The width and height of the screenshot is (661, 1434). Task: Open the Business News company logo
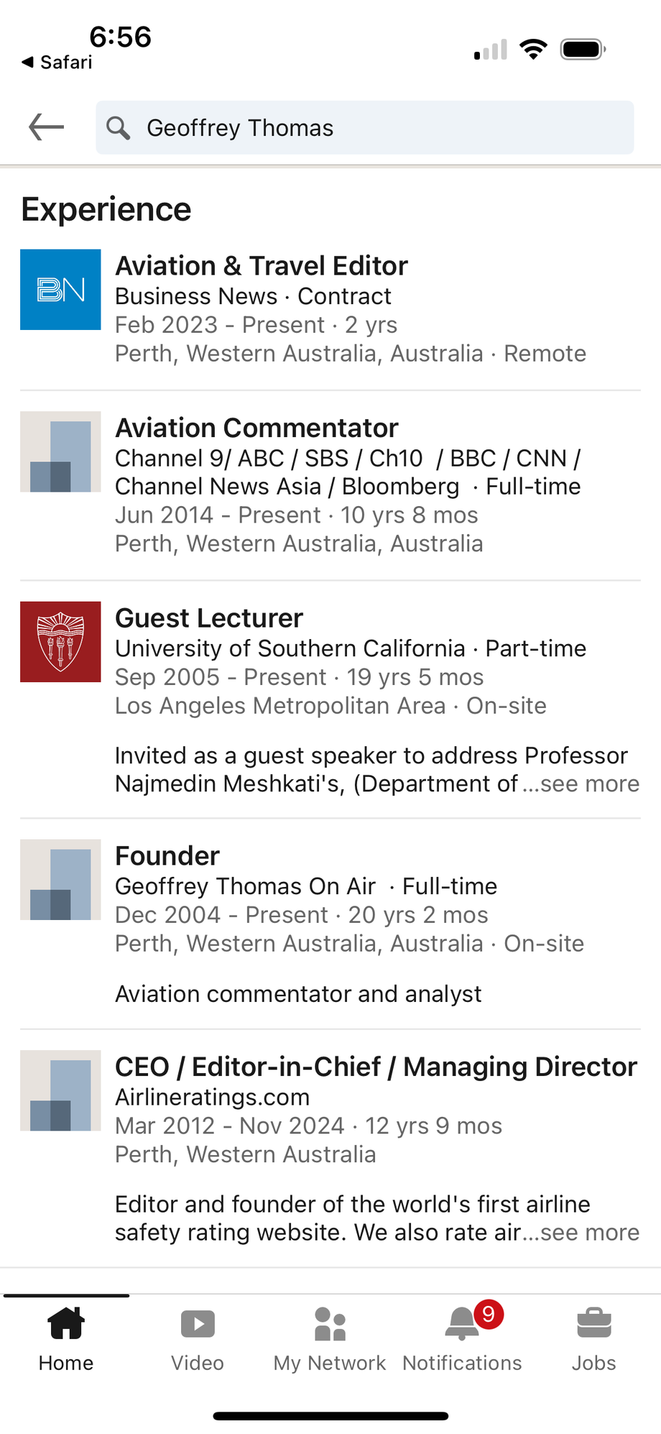coord(60,290)
